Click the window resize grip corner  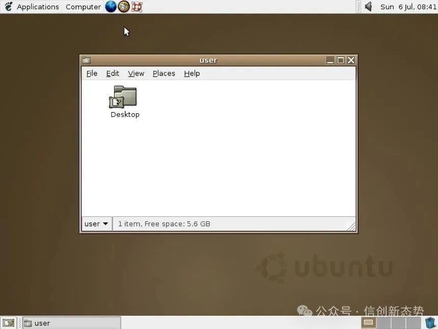(x=351, y=226)
